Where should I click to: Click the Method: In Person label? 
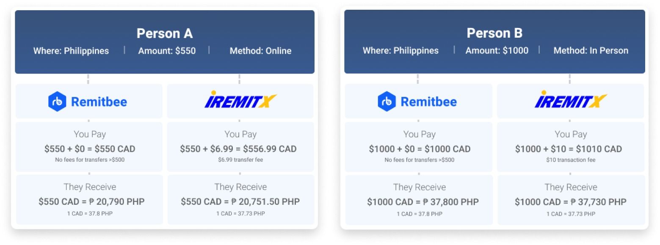[591, 51]
